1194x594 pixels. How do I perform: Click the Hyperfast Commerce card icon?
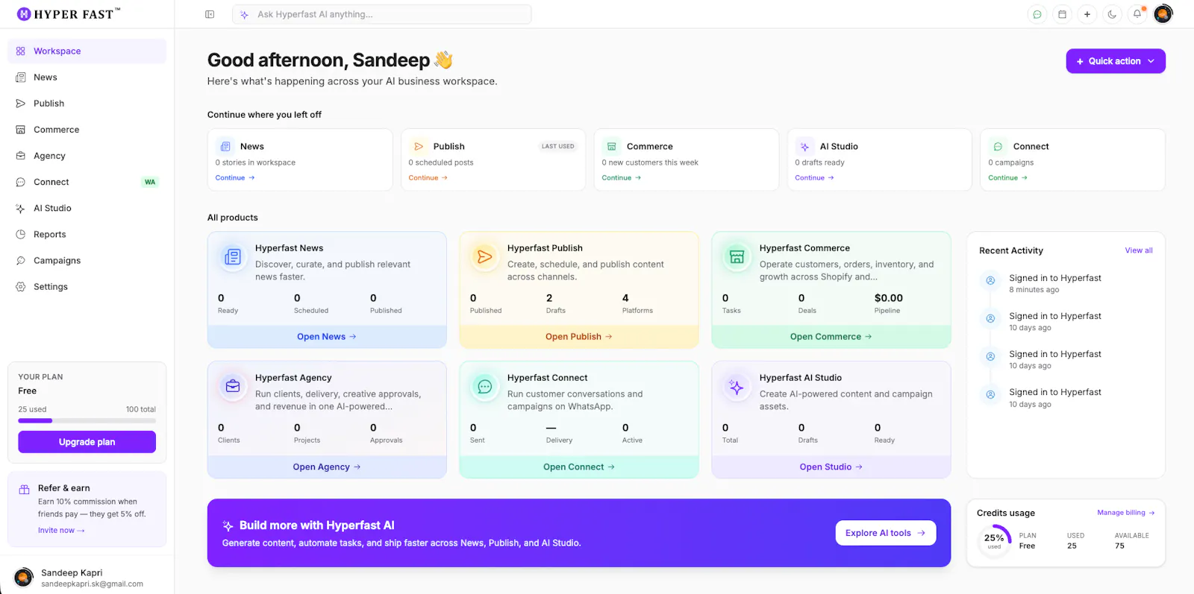737,257
